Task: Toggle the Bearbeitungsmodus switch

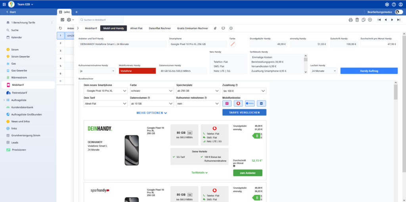Action: pyautogui.click(x=399, y=12)
